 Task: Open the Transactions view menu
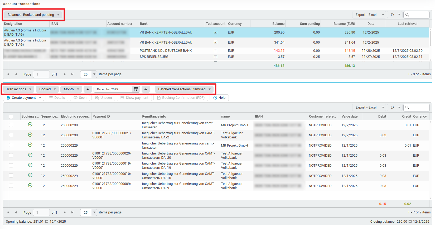[x=19, y=89]
